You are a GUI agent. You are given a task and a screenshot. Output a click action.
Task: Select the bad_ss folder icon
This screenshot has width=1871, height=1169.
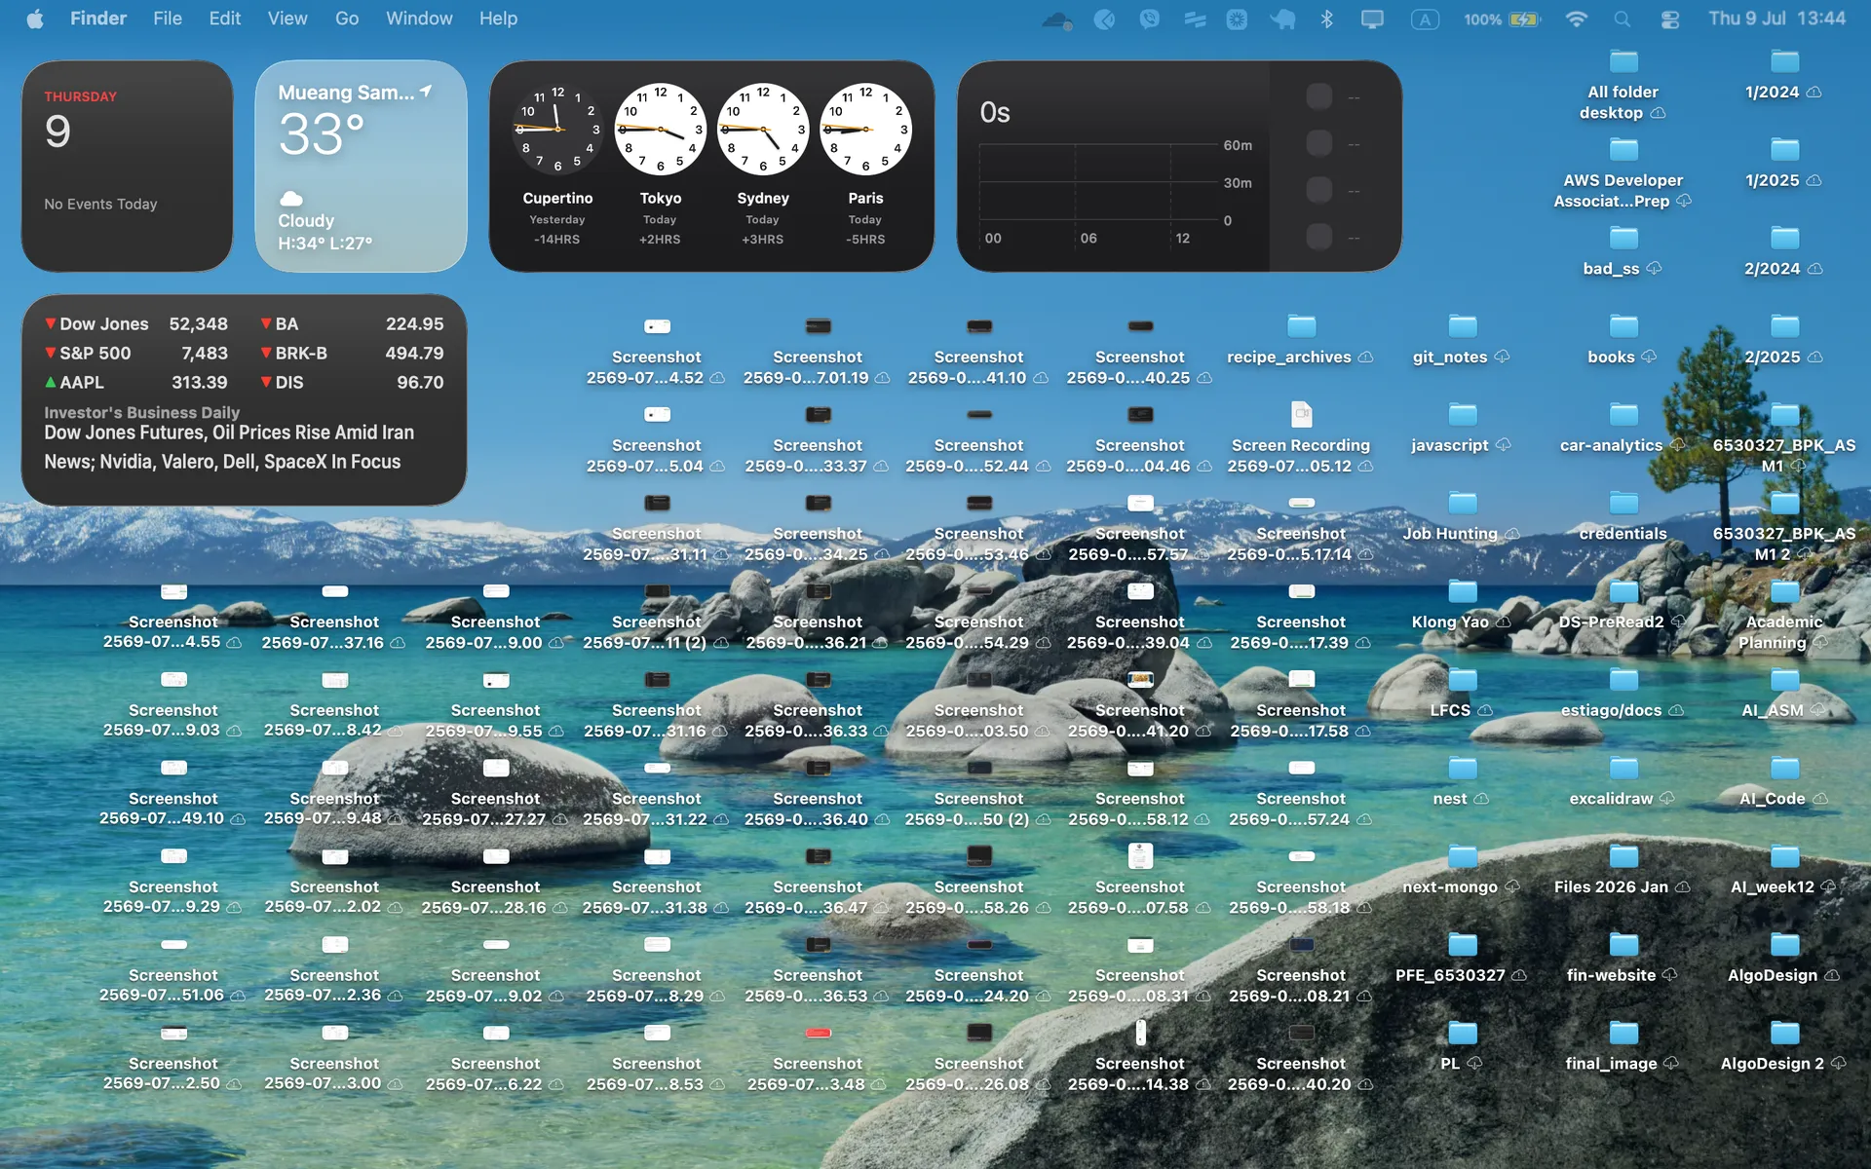point(1623,238)
